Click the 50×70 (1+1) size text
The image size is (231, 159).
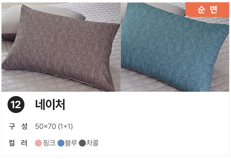pyautogui.click(x=54, y=126)
